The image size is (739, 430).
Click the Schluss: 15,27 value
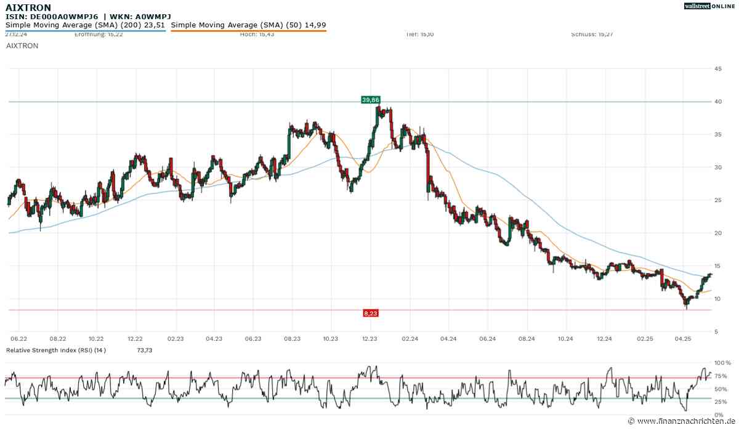click(592, 34)
